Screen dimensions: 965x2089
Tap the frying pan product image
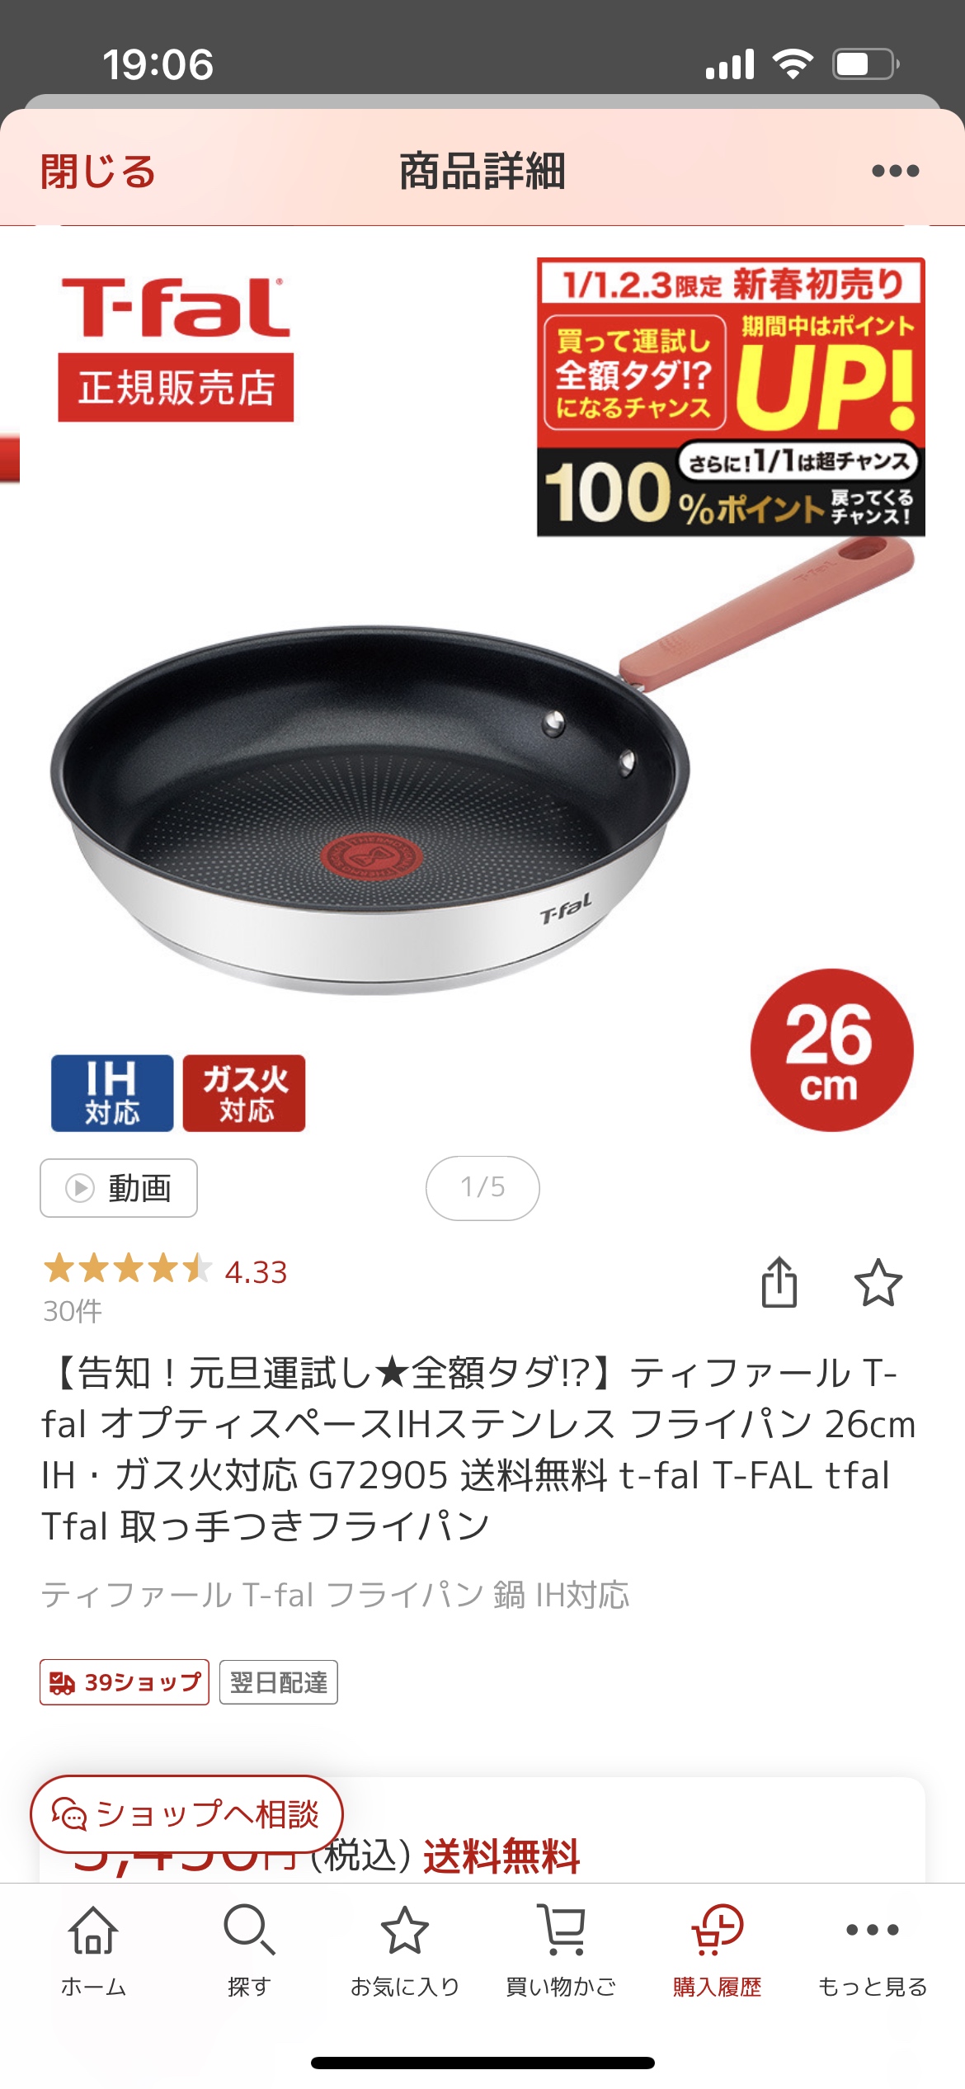(x=482, y=767)
